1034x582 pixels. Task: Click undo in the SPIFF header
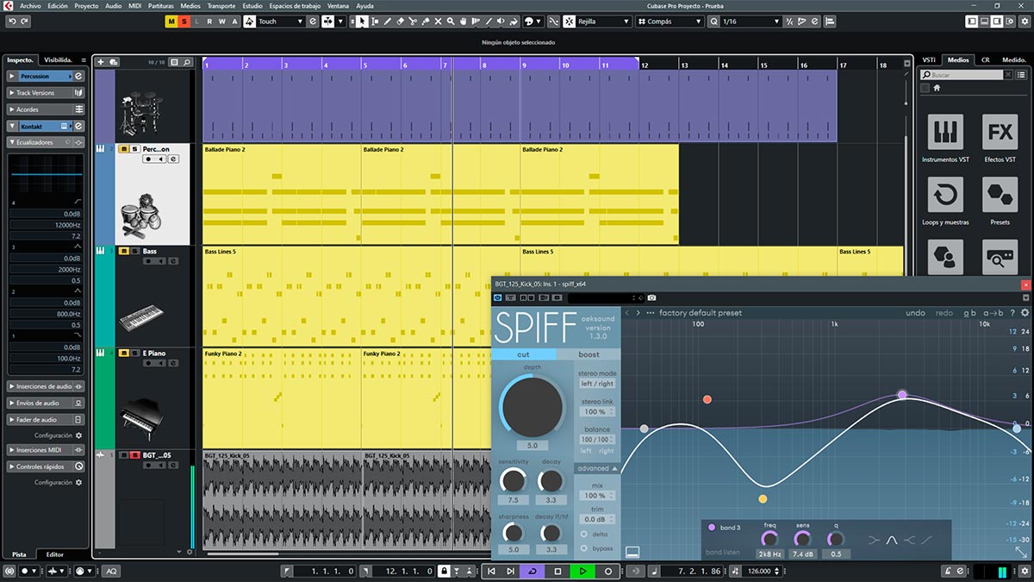click(915, 313)
